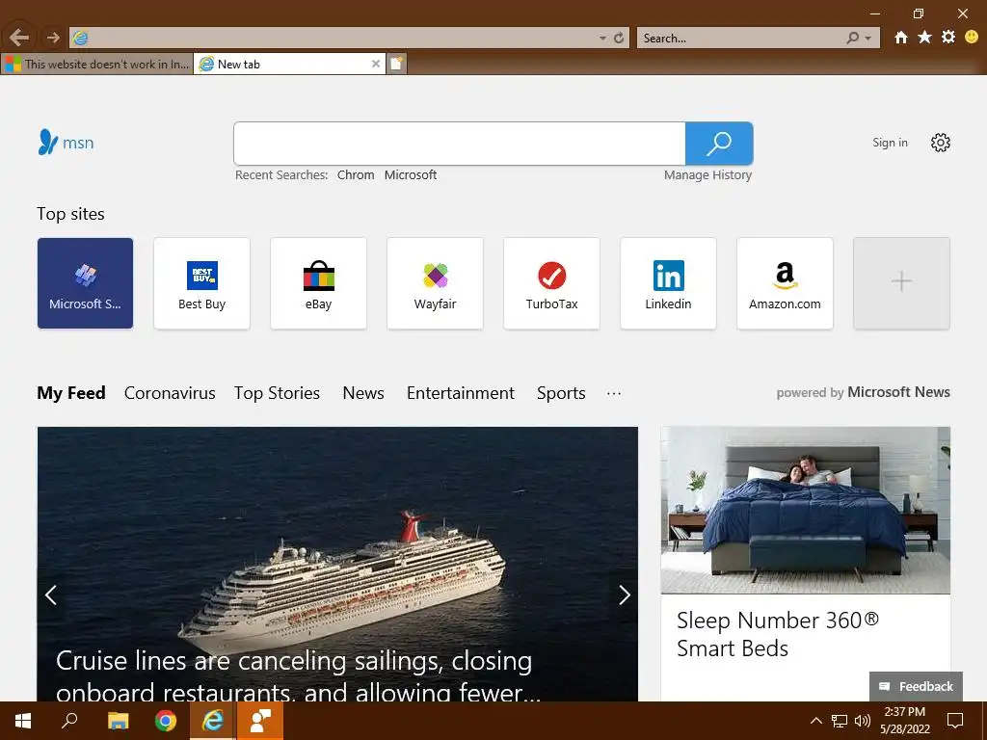The image size is (987, 740).
Task: Switch to 'This website doesn't work in In...' tab
Action: click(x=96, y=65)
